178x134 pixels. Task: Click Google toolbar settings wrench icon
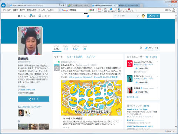pos(174,10)
